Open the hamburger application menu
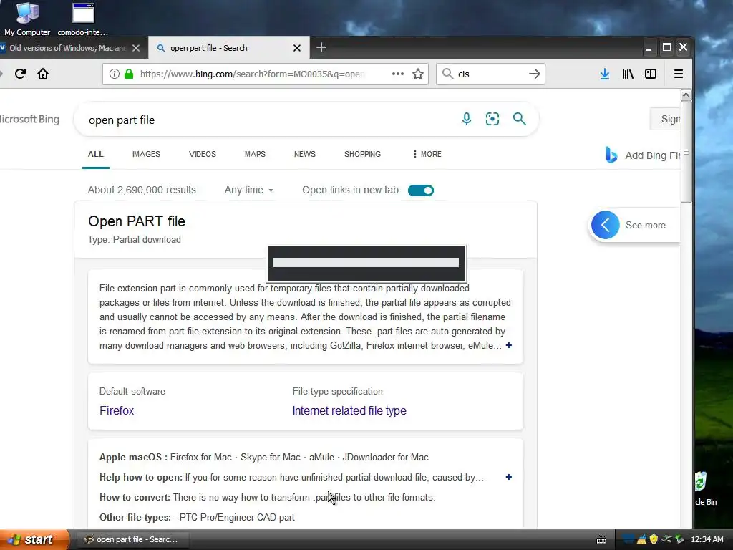 pos(679,74)
